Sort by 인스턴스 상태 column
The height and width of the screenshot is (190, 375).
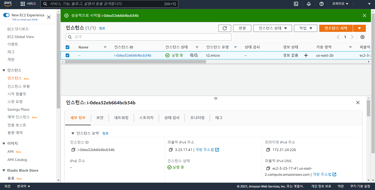click(x=197, y=47)
